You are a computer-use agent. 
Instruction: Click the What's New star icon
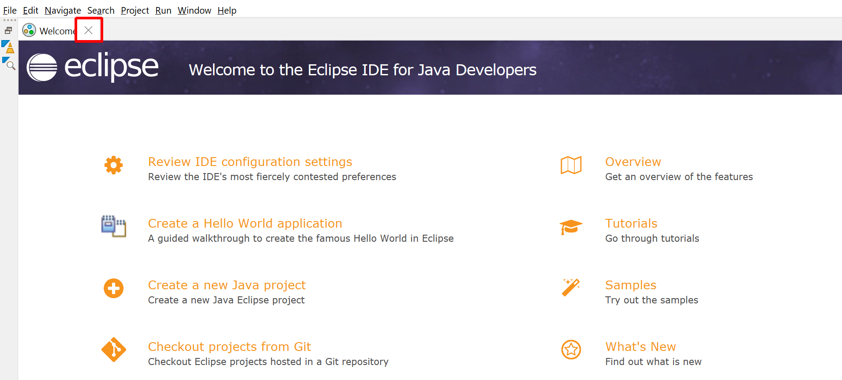(x=571, y=350)
